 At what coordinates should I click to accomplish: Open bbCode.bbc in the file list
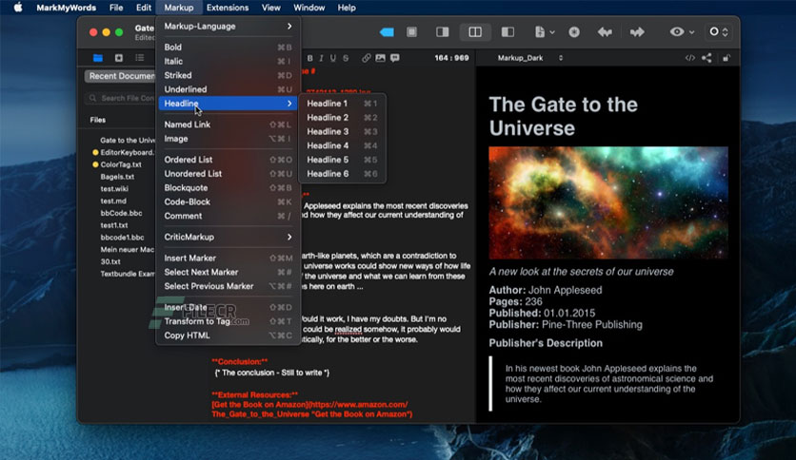coord(121,213)
